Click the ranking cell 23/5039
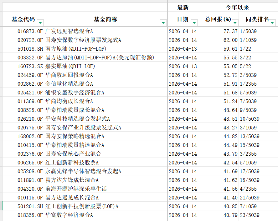The image size is (278, 221). (x=250, y=215)
